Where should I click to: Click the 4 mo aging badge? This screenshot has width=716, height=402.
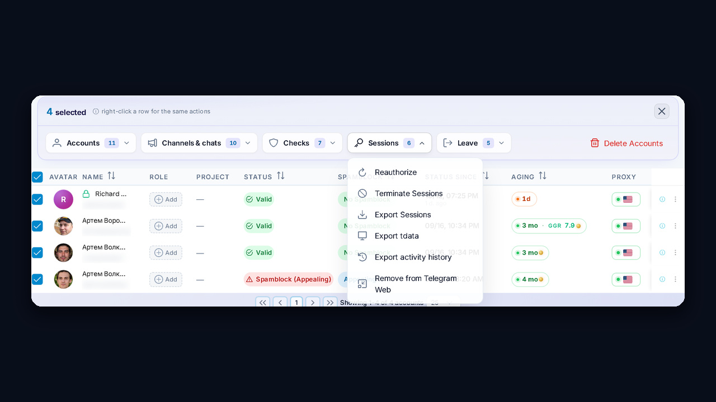(x=530, y=279)
